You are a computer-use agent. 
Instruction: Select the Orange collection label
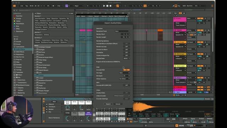pyautogui.click(x=18, y=18)
